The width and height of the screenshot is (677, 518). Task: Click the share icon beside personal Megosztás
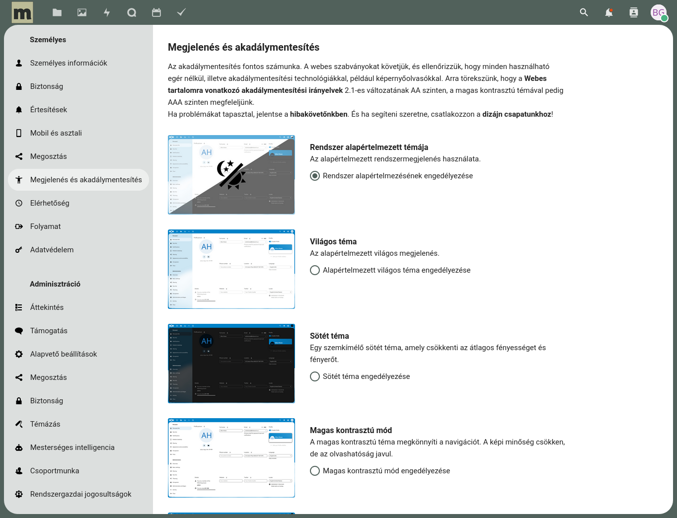(x=19, y=156)
